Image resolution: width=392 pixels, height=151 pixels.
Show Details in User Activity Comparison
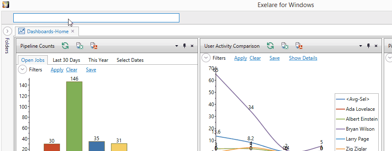(303, 58)
